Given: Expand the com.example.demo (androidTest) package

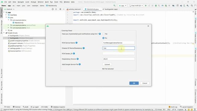Looking at the screenshot, I should (8, 25).
